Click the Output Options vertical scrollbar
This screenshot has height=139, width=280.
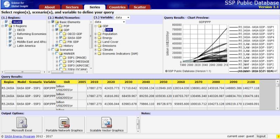[138, 125]
